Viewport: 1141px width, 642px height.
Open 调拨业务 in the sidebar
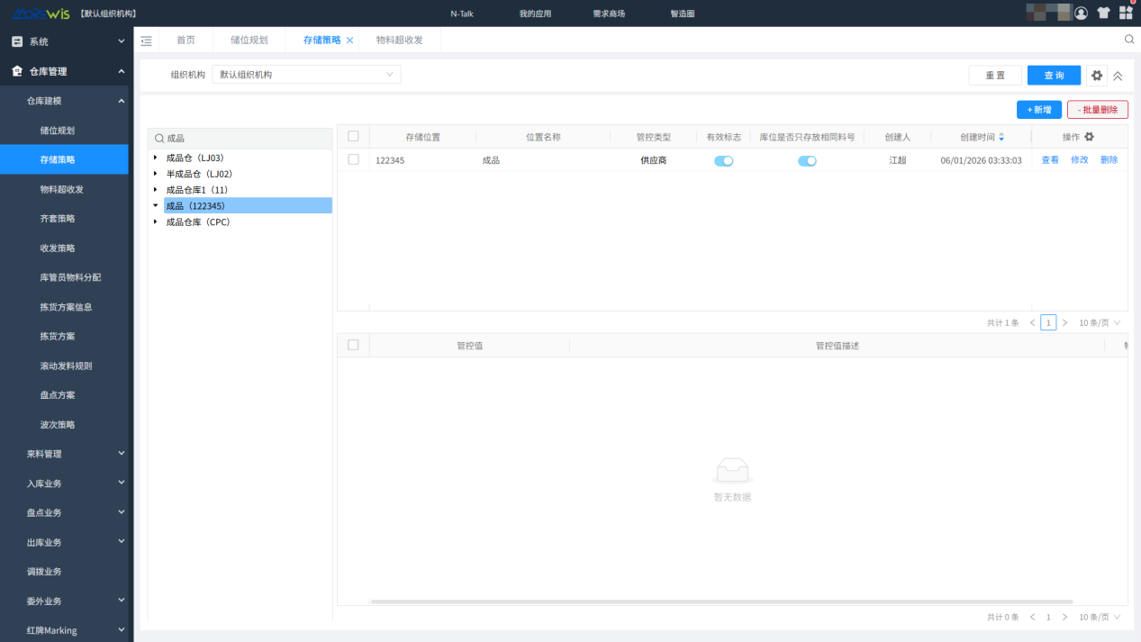(44, 572)
